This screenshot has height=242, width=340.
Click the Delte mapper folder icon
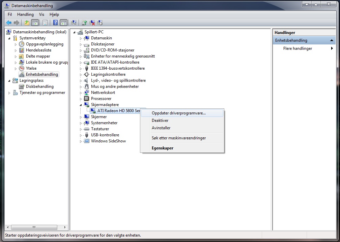pyautogui.click(x=22, y=56)
